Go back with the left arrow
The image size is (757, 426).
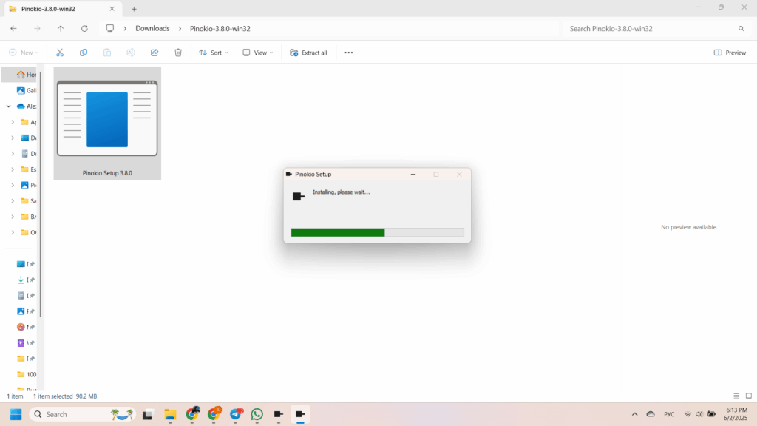pyautogui.click(x=13, y=29)
